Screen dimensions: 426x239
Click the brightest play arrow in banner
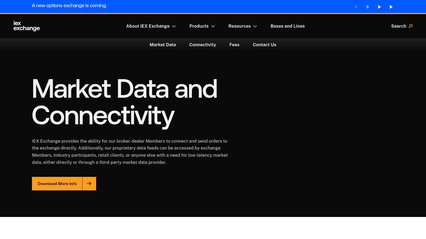pos(391,7)
